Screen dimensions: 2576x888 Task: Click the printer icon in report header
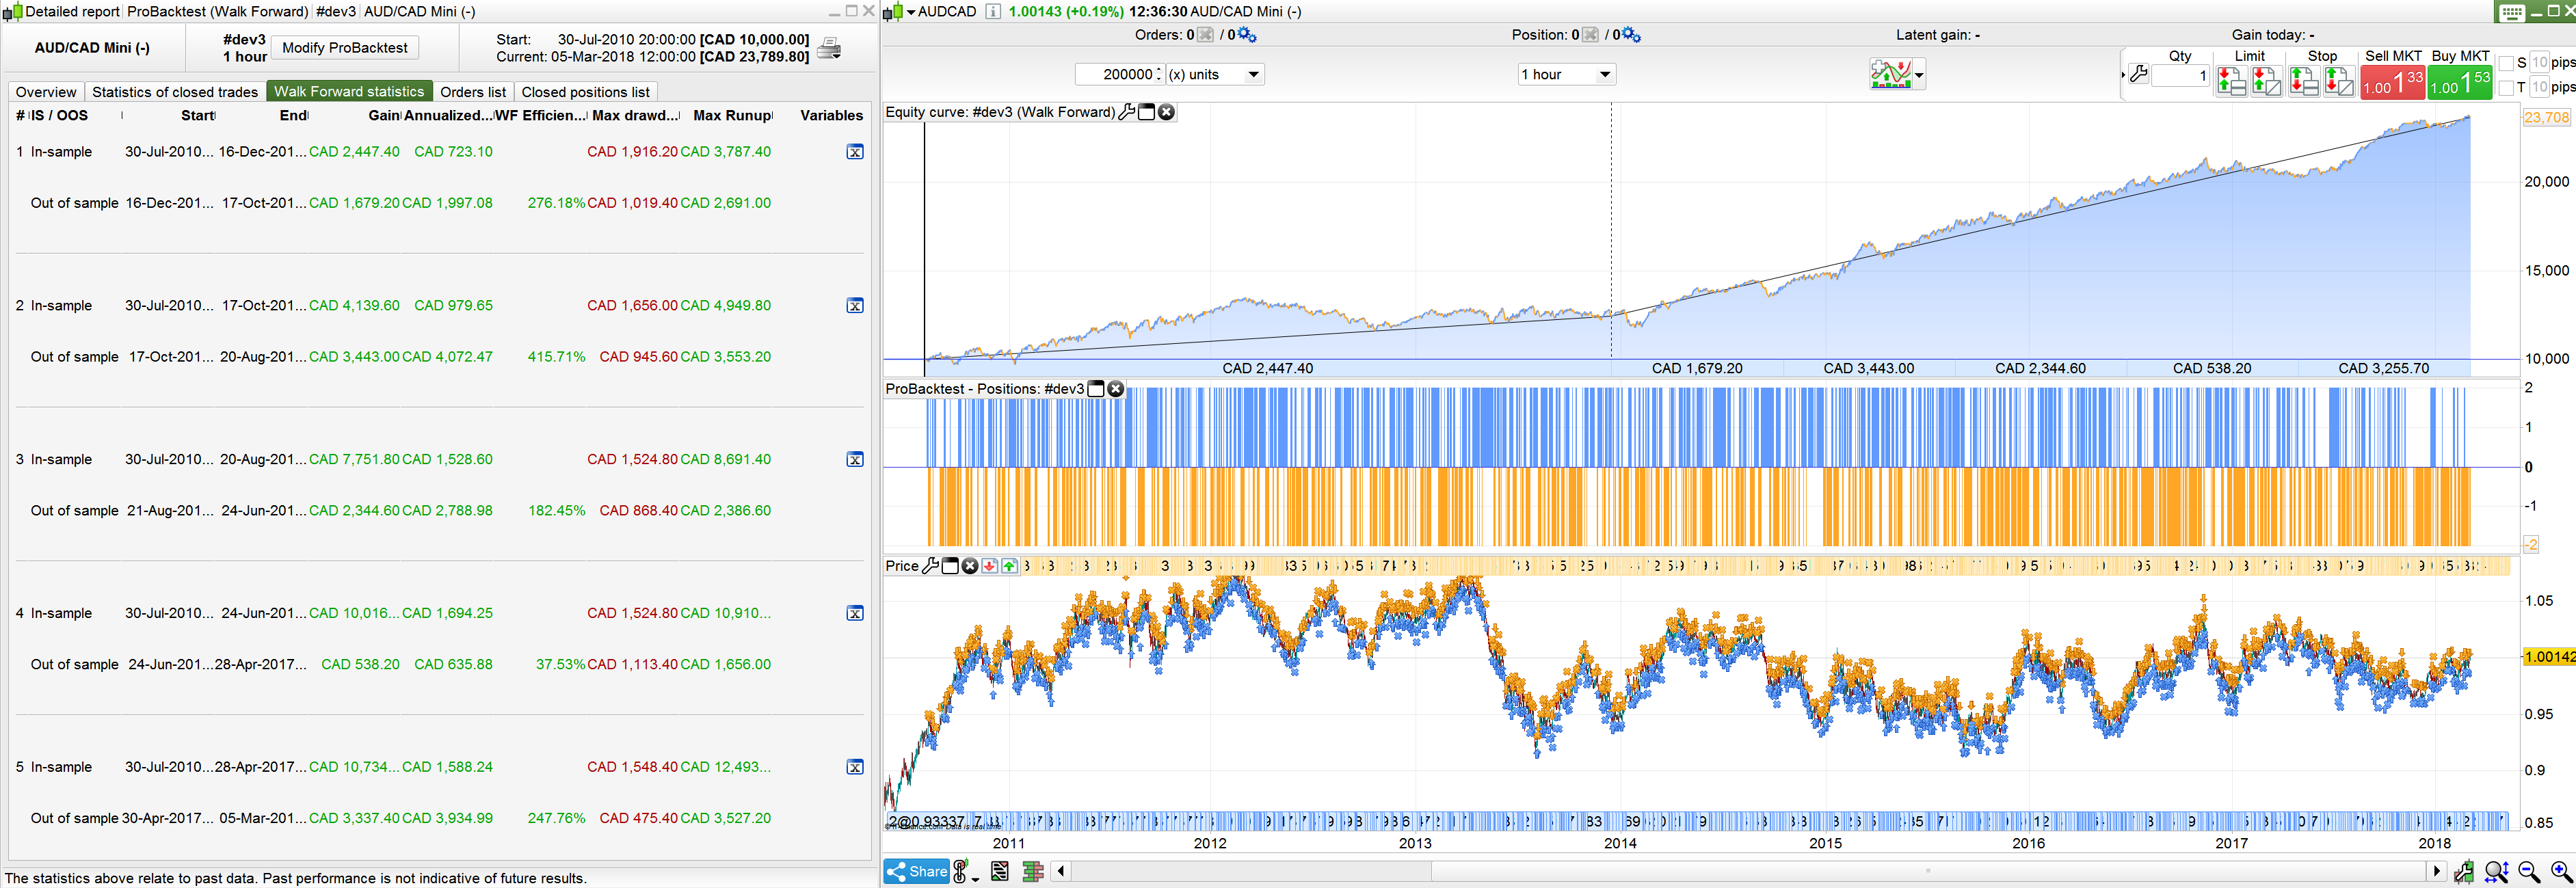[x=829, y=48]
